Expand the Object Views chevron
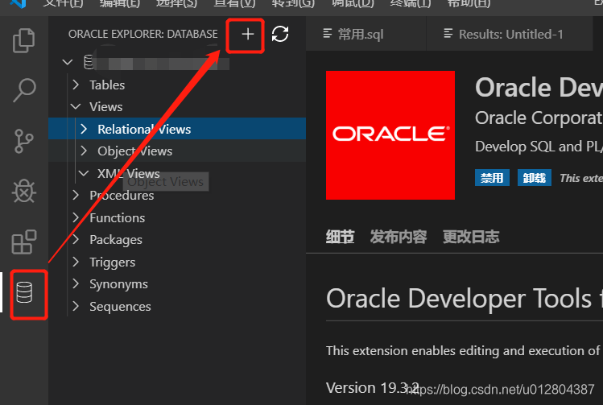Screen dimensions: 603x405 pyautogui.click(x=84, y=151)
